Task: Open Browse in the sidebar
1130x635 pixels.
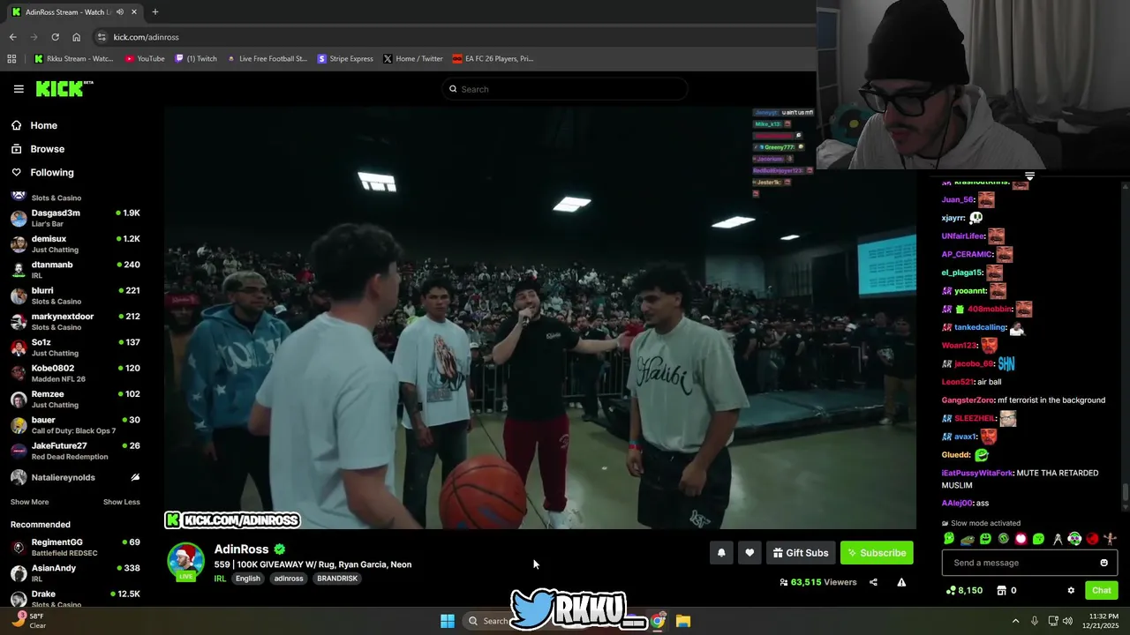Action: click(x=38, y=149)
